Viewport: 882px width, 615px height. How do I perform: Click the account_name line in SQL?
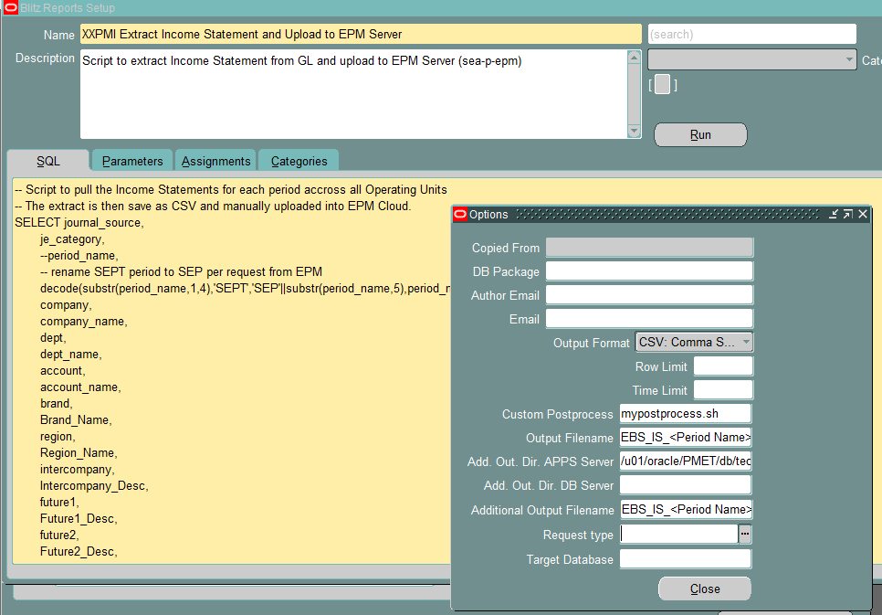80,387
